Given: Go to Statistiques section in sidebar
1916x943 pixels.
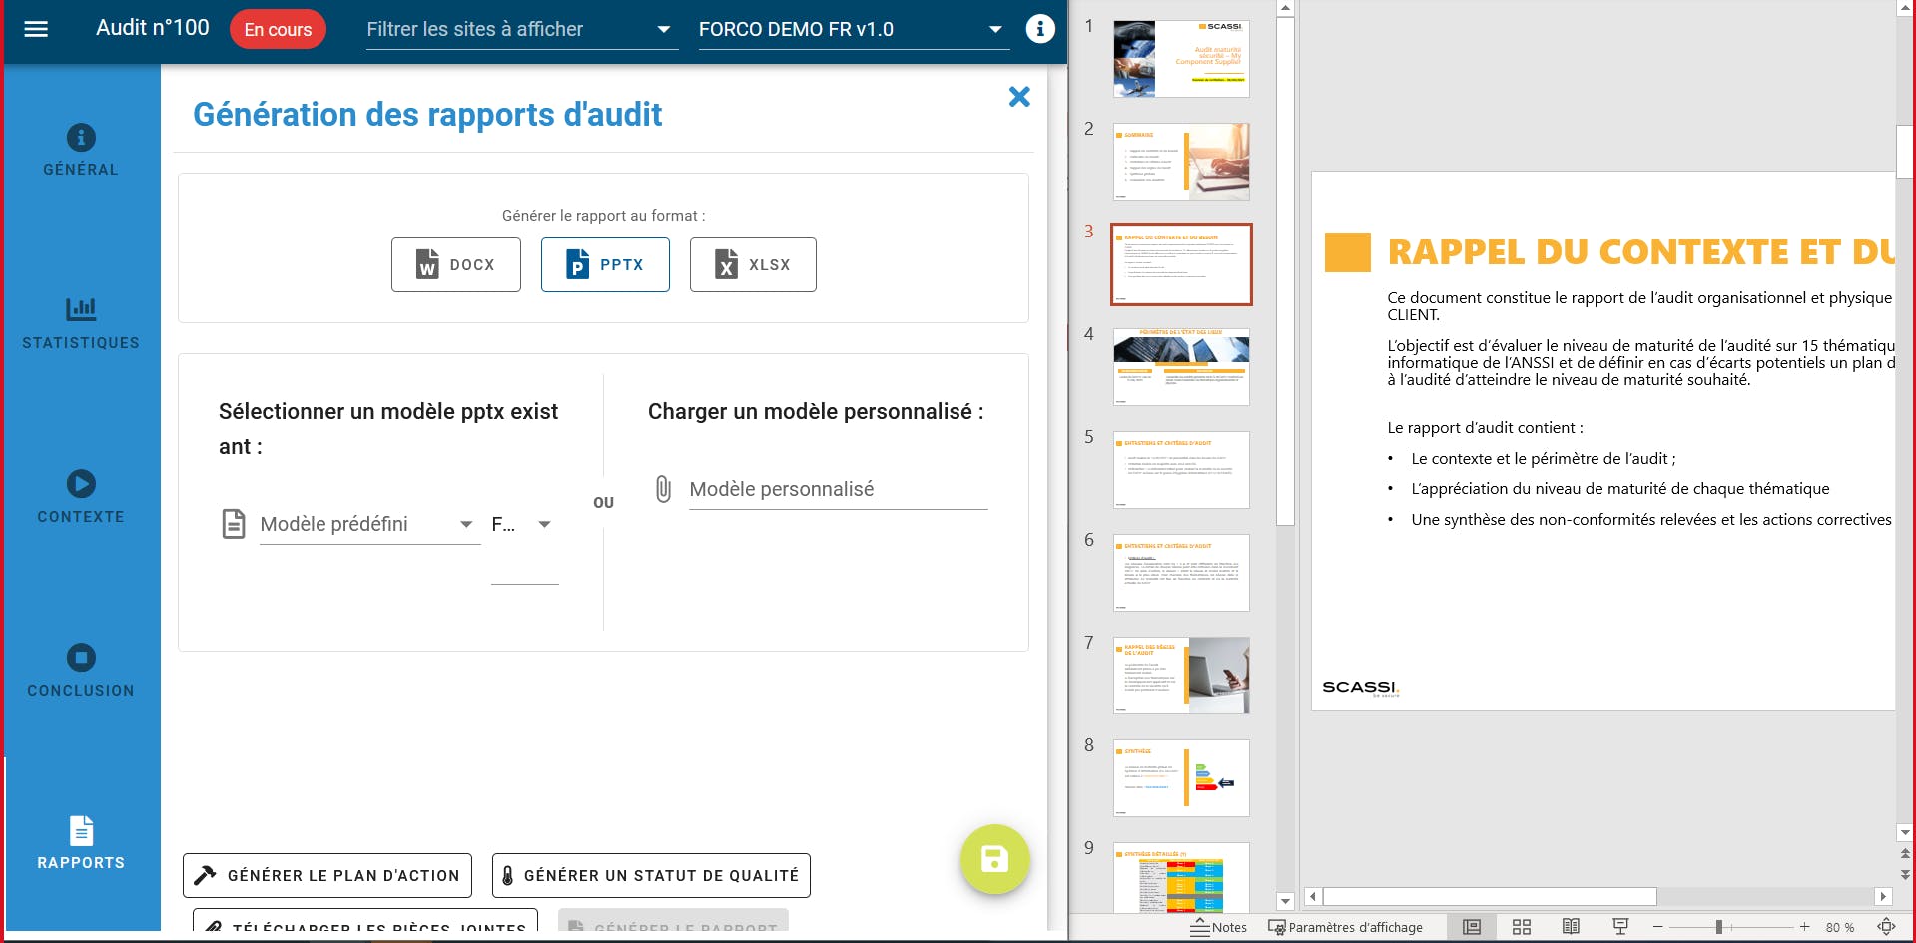Looking at the screenshot, I should 81,324.
